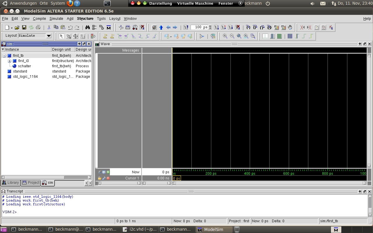Select the std_logic_1164 package row

[x=46, y=77]
